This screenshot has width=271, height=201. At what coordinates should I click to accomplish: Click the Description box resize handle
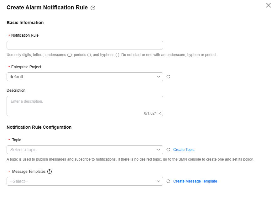pyautogui.click(x=160, y=113)
